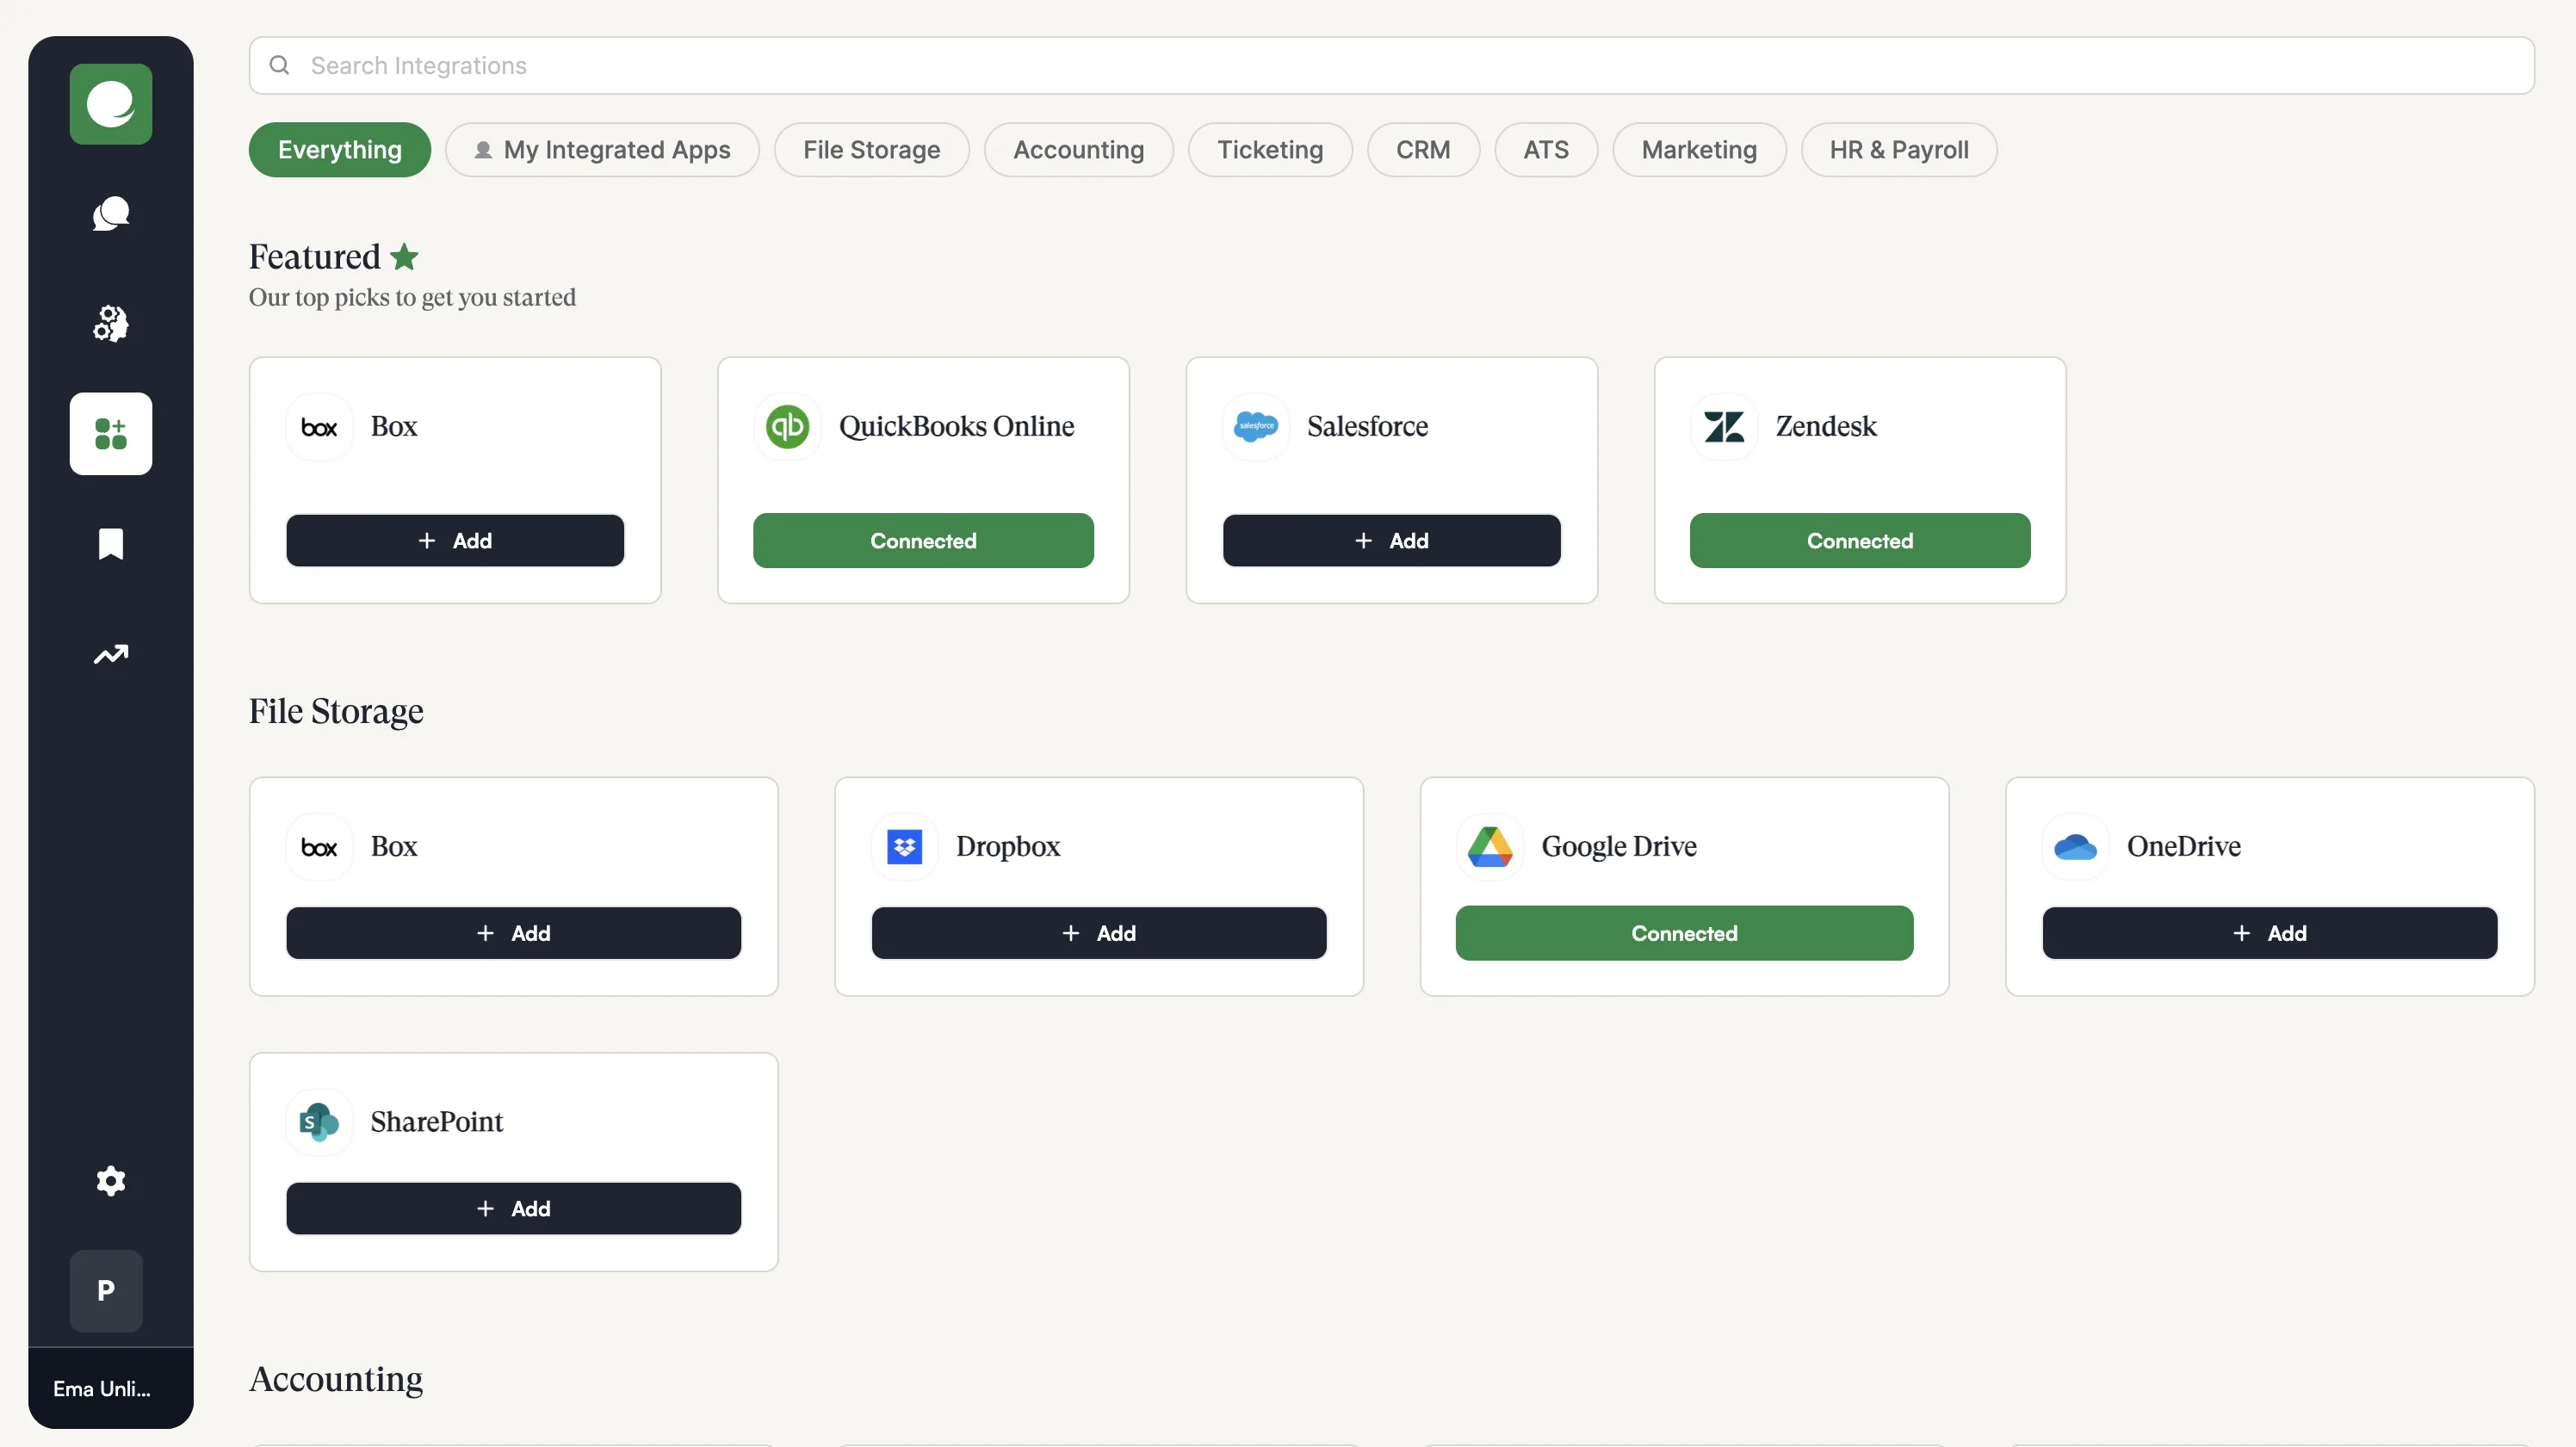Click the P profile avatar

106,1290
